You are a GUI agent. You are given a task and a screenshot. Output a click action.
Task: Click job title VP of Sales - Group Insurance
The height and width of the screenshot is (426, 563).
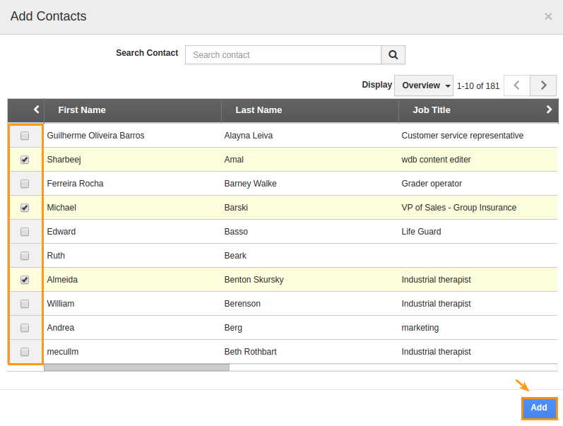click(x=459, y=208)
